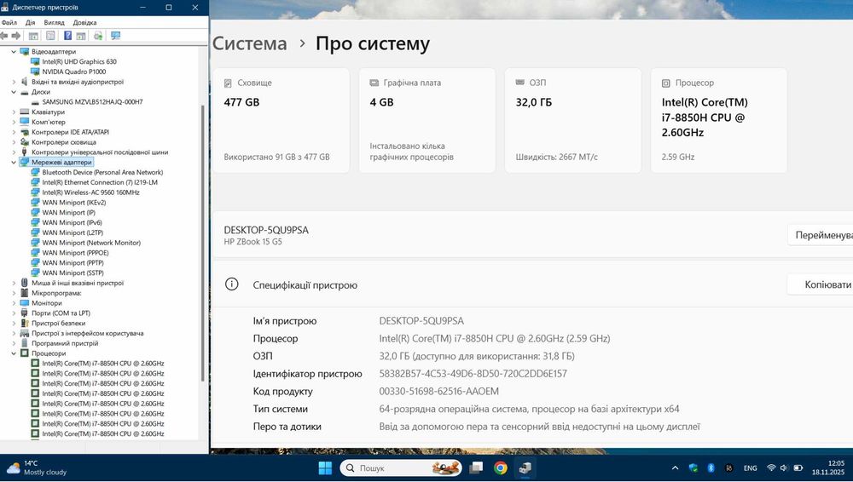
Task: Expand Вхідні та вихідні аудіопристрої category
Action: (x=15, y=82)
